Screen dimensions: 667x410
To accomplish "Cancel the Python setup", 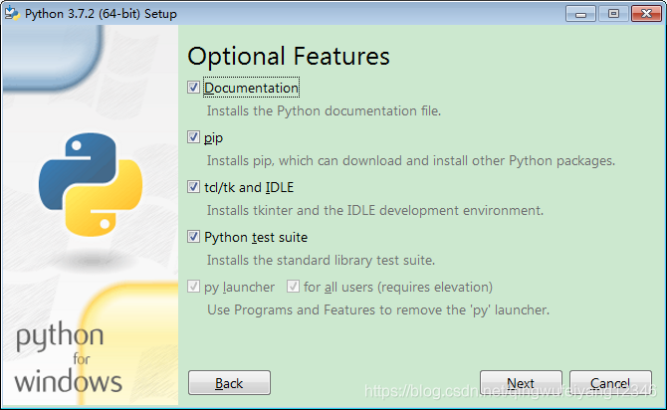I will tap(610, 383).
